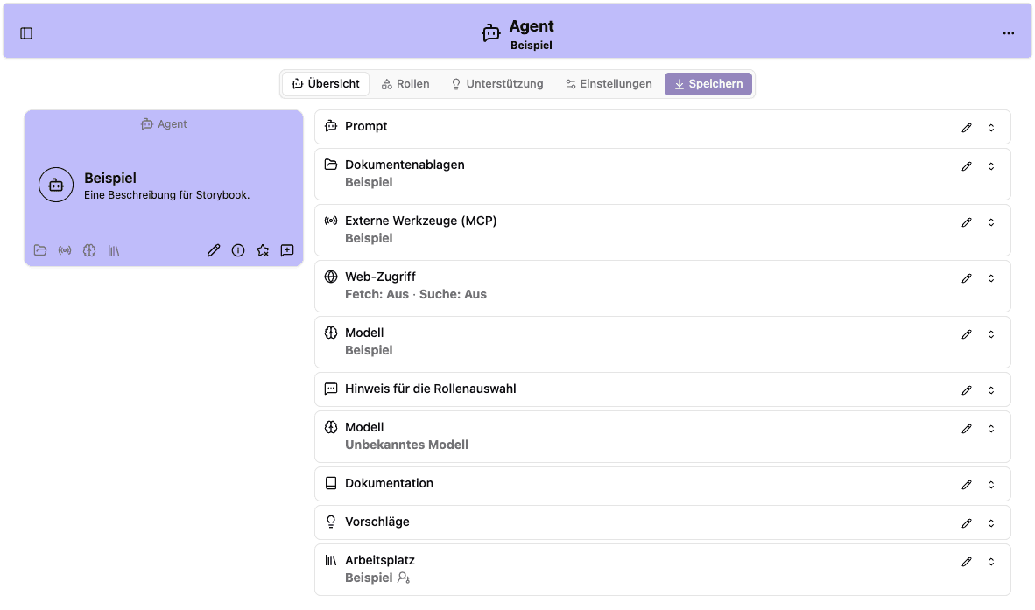Expand the Unbekanntes Modell section
Screen dimensions: 1035x610
click(x=990, y=429)
